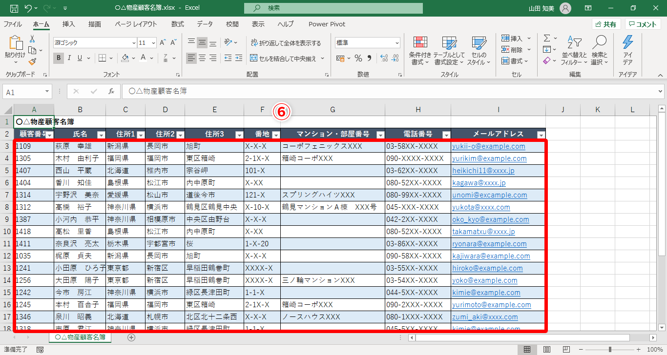The width and height of the screenshot is (667, 355).
Task: Undo the last action
Action: [x=28, y=8]
